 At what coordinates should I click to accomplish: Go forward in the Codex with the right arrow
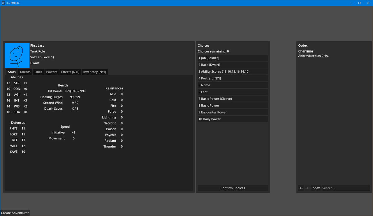click(307, 188)
